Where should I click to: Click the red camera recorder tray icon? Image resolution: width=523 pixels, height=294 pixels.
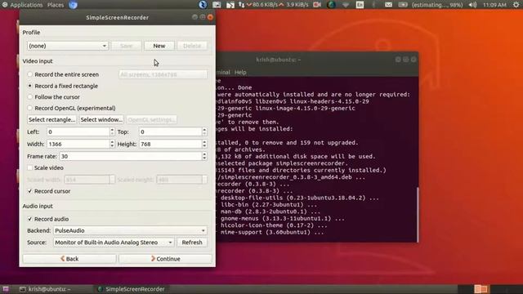tap(317, 5)
